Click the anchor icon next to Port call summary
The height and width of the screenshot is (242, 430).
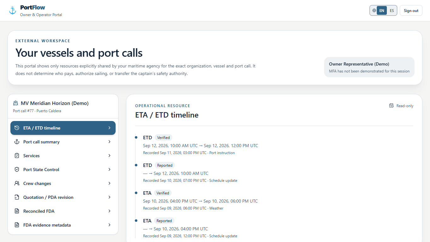pyautogui.click(x=17, y=142)
